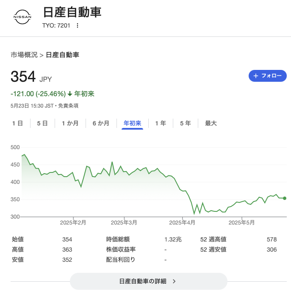Click the 高値 value 363
The height and width of the screenshot is (294, 291).
point(67,250)
